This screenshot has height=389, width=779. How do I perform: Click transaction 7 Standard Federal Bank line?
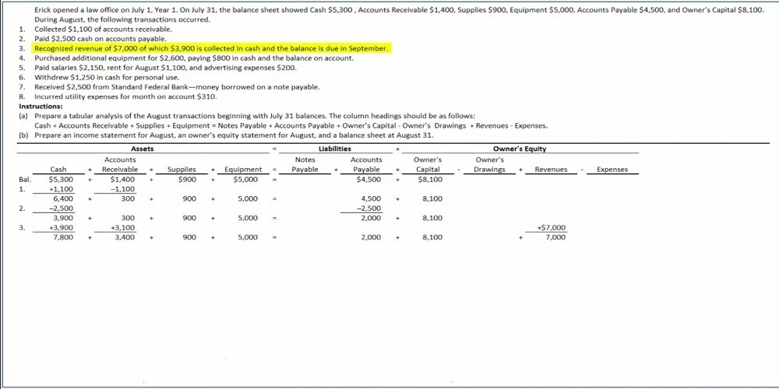click(x=177, y=87)
